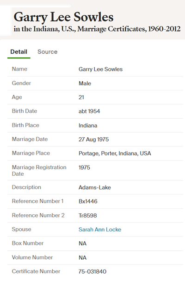Click the Box Number value NA

pos(82,244)
